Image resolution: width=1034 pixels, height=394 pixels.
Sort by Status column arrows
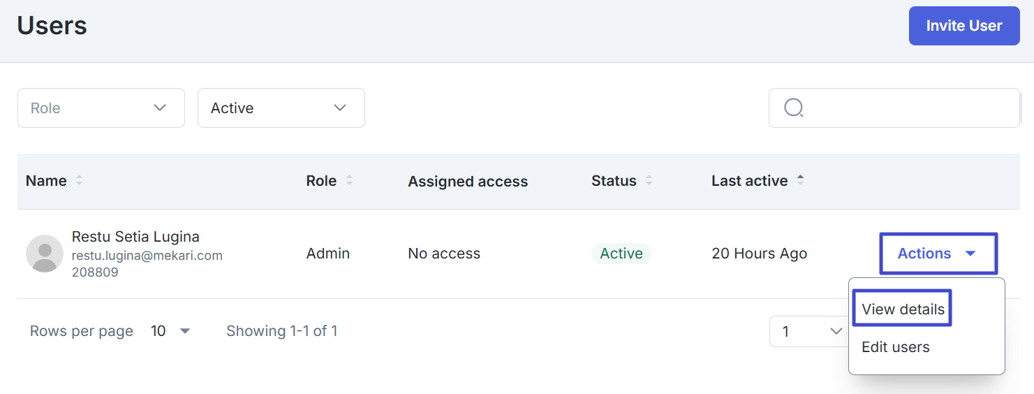point(649,181)
